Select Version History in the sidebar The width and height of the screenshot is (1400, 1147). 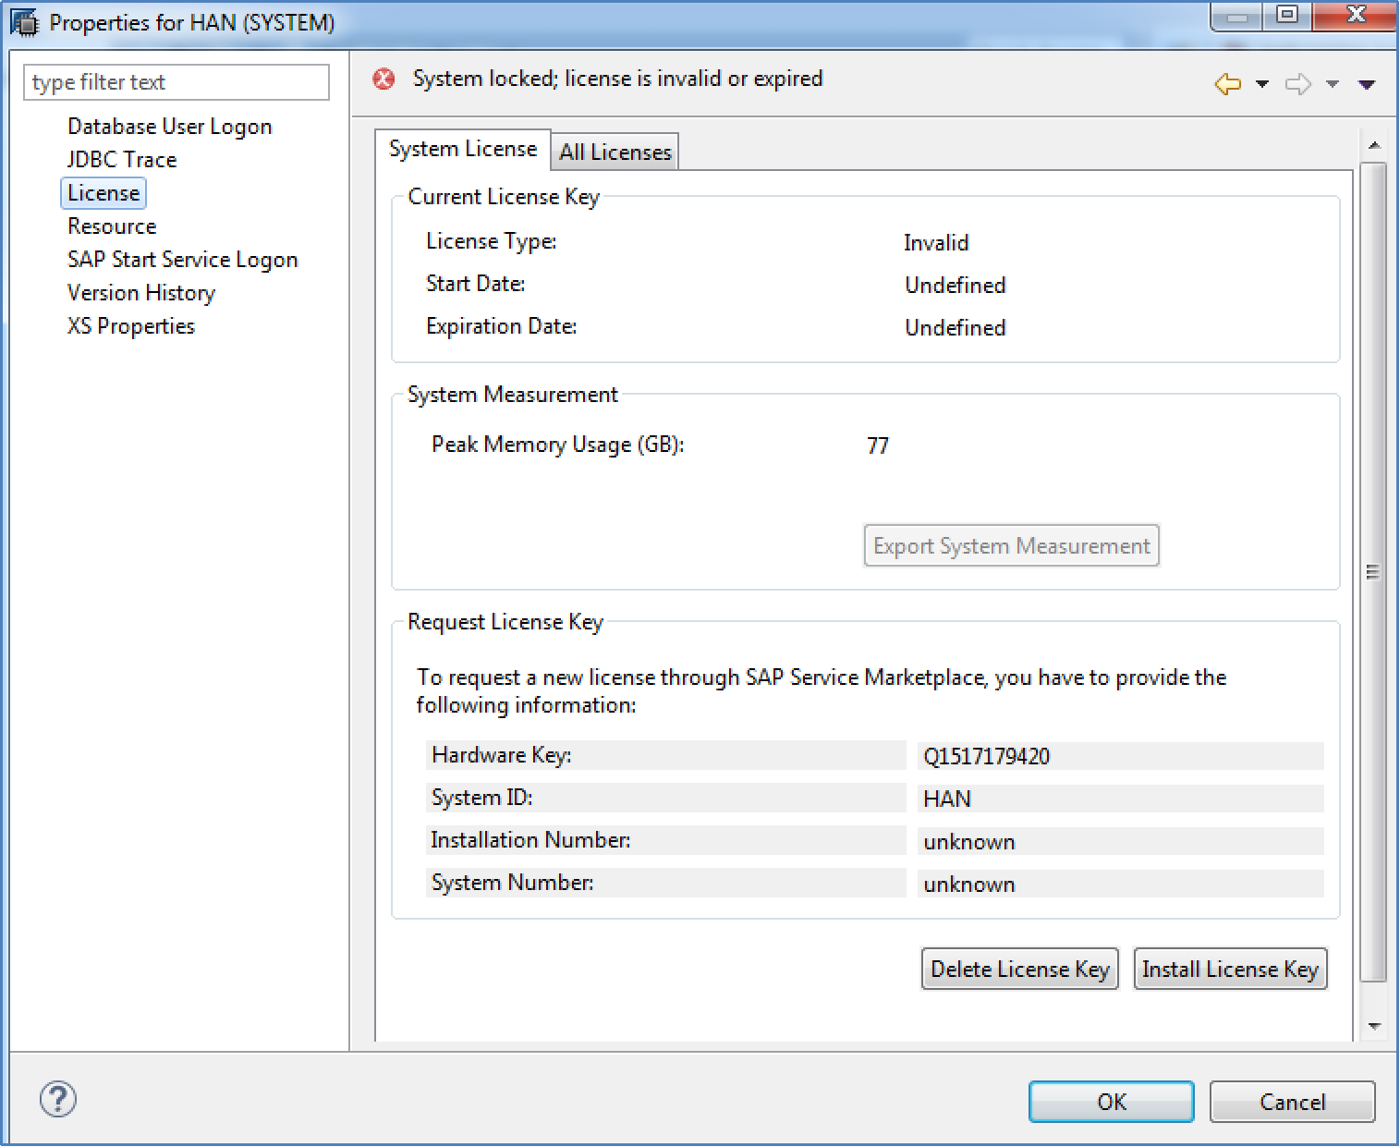click(x=140, y=292)
